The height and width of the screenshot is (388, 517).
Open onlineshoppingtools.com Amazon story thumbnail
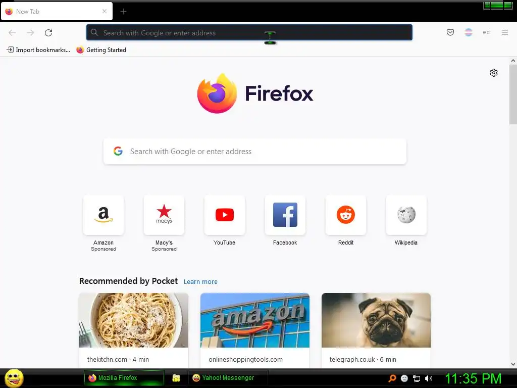[x=255, y=320]
